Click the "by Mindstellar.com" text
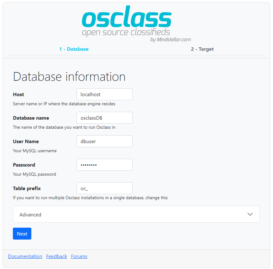 tap(171, 40)
